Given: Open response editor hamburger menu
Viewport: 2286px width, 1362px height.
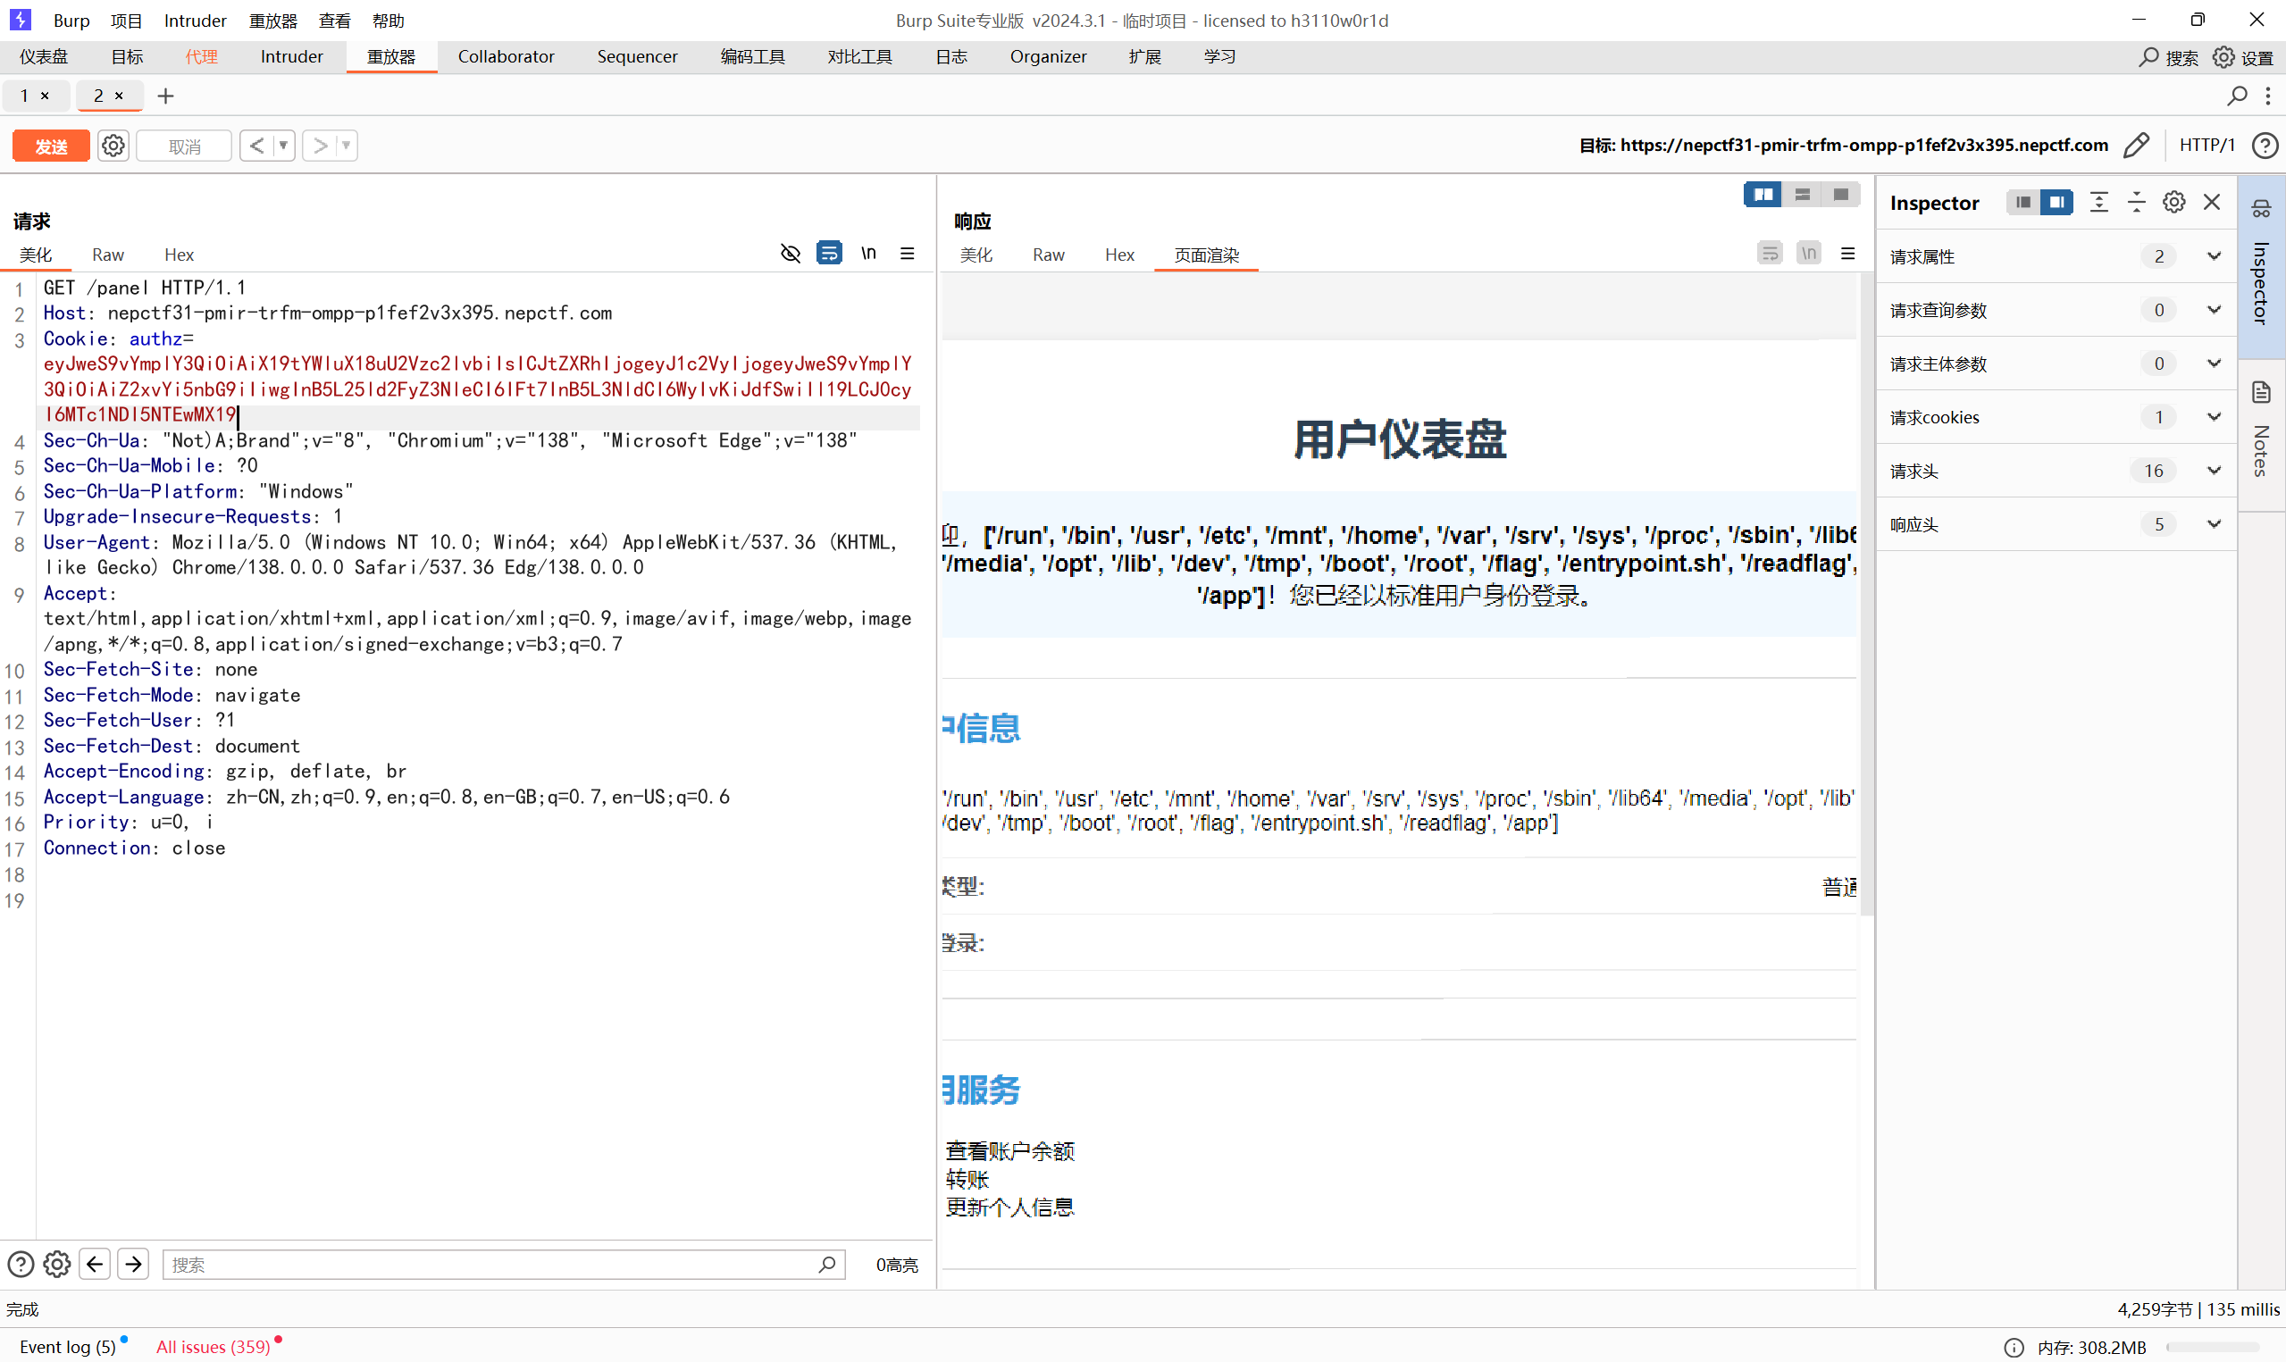Looking at the screenshot, I should pos(1847,253).
